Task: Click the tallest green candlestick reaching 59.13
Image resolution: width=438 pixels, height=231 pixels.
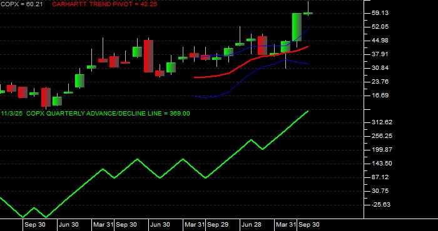Action: [297, 27]
